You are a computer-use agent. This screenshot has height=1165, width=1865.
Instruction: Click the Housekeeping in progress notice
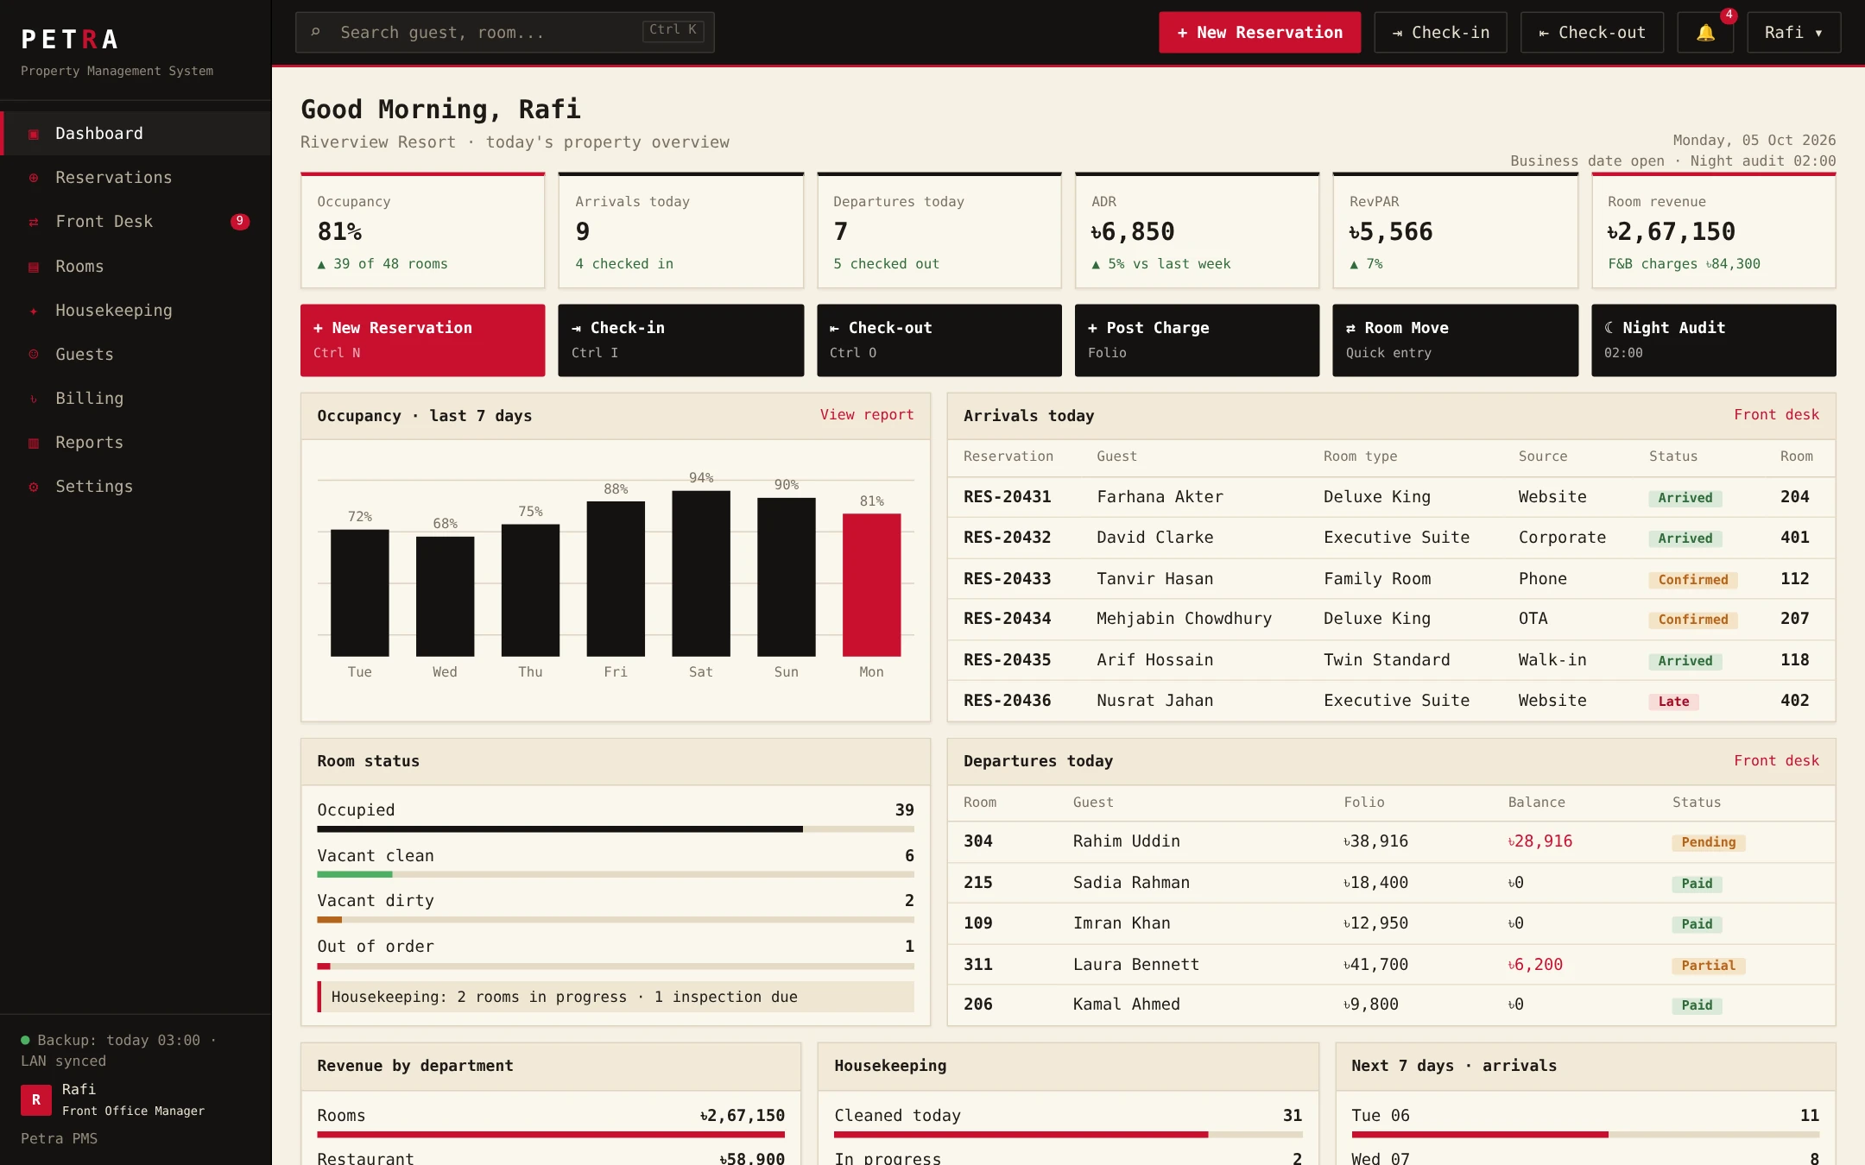point(616,997)
